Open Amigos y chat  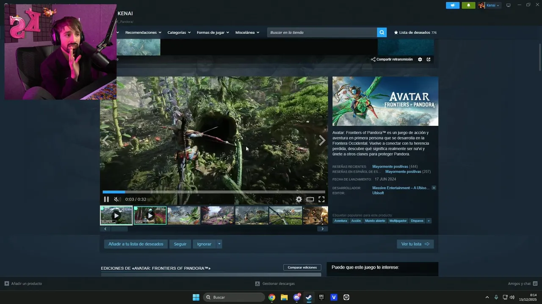523,284
